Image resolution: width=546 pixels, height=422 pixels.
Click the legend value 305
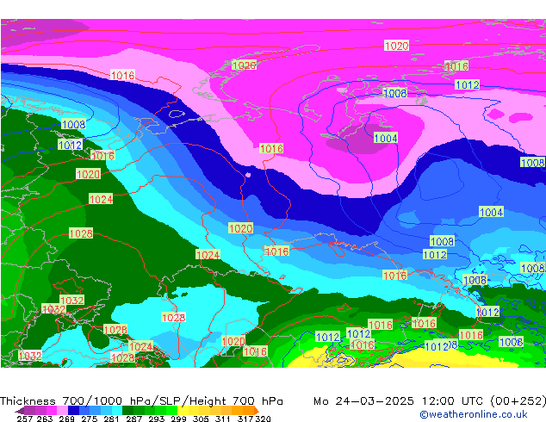(x=201, y=419)
